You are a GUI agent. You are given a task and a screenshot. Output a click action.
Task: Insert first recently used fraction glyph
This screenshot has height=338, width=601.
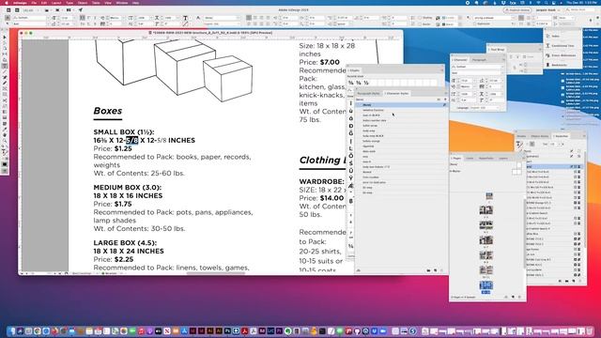350,83
